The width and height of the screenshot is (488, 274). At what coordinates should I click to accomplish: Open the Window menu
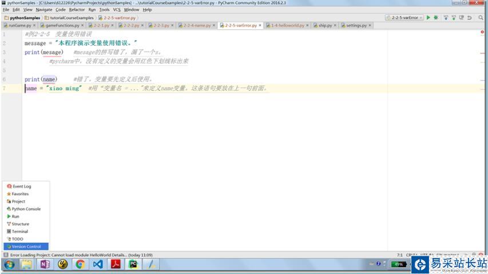tap(132, 10)
